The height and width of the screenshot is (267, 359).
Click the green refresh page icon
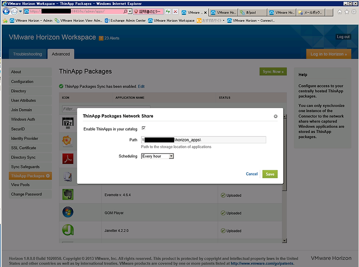coord(168,11)
